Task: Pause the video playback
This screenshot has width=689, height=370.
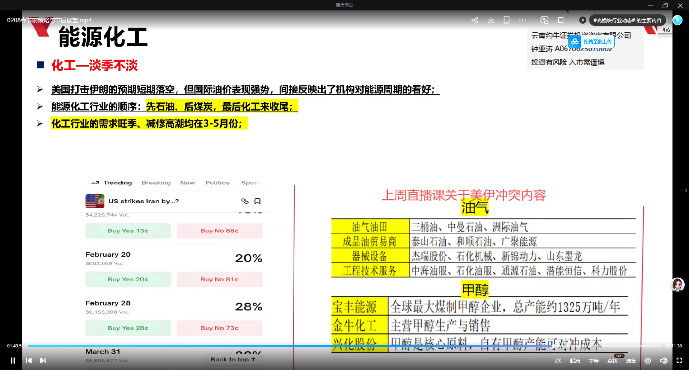Action: (x=13, y=360)
